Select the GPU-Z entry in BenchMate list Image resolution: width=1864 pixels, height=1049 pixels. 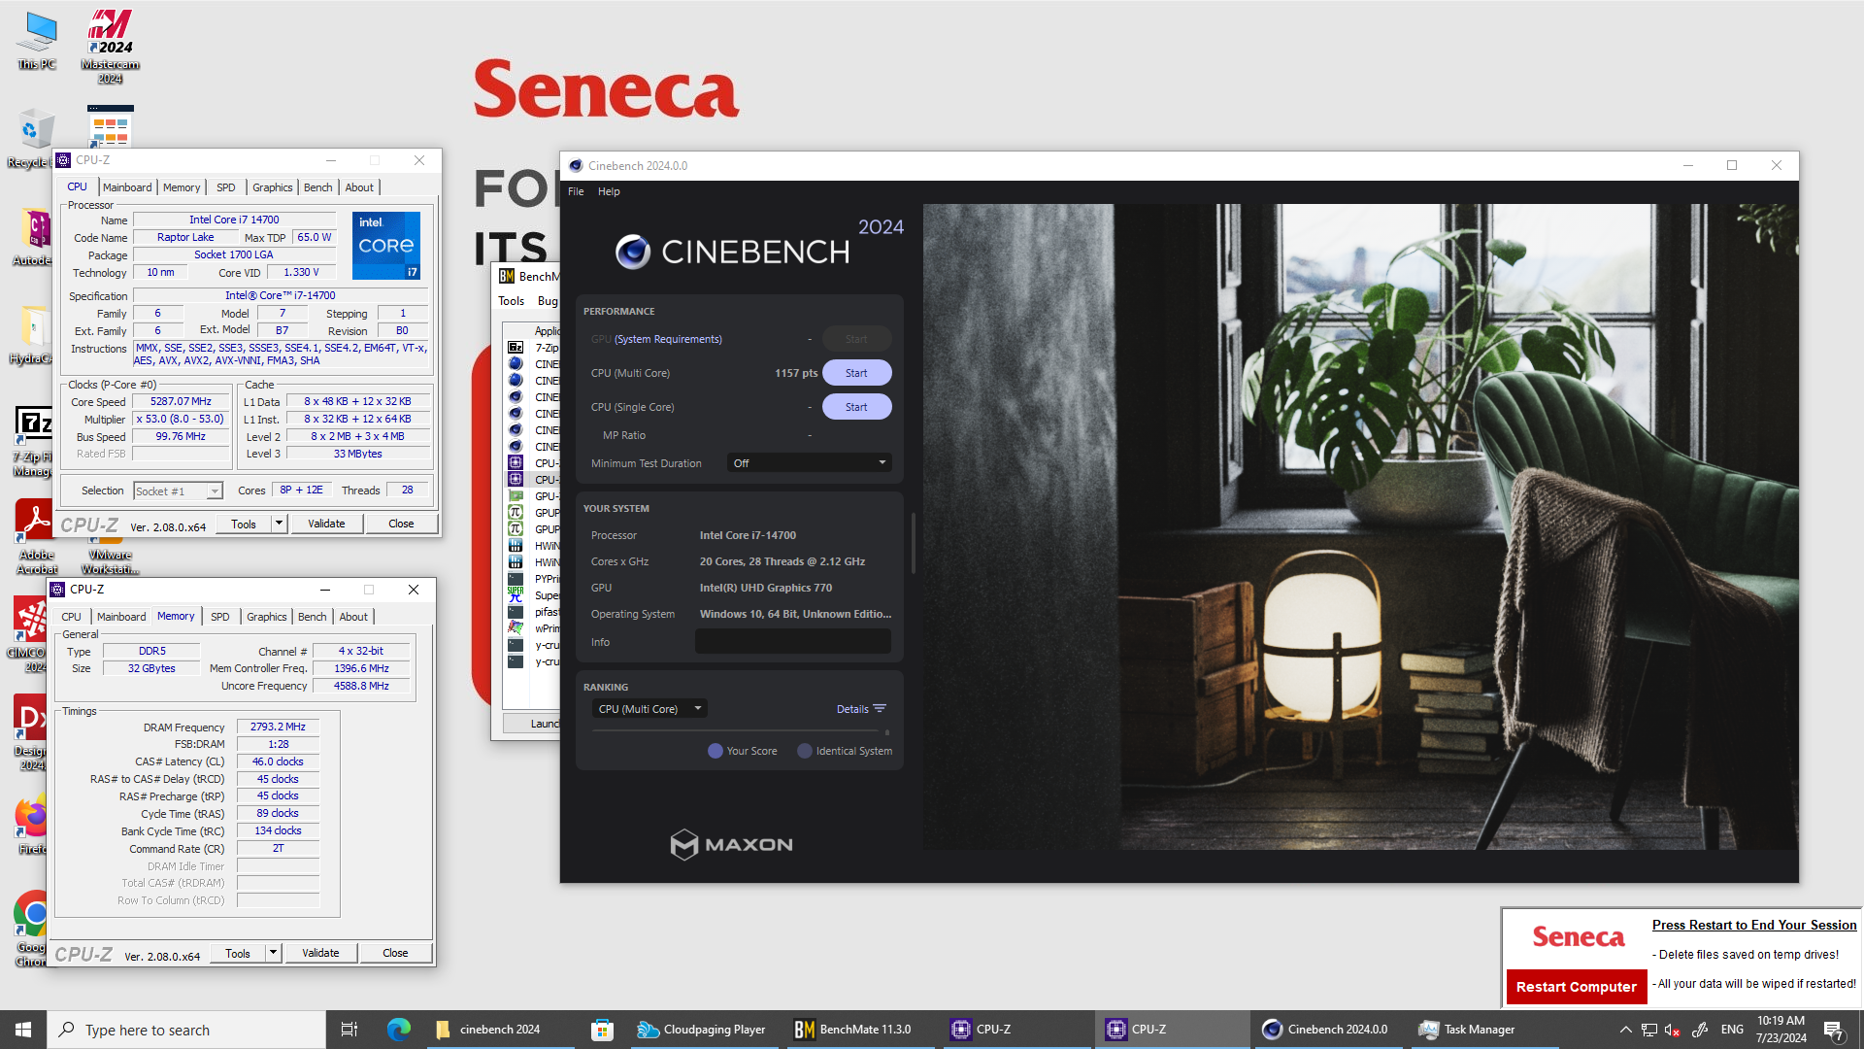pos(533,496)
